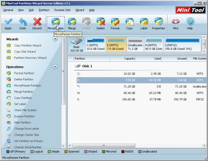
Task: Click the Check File System icon
Action: point(9,110)
